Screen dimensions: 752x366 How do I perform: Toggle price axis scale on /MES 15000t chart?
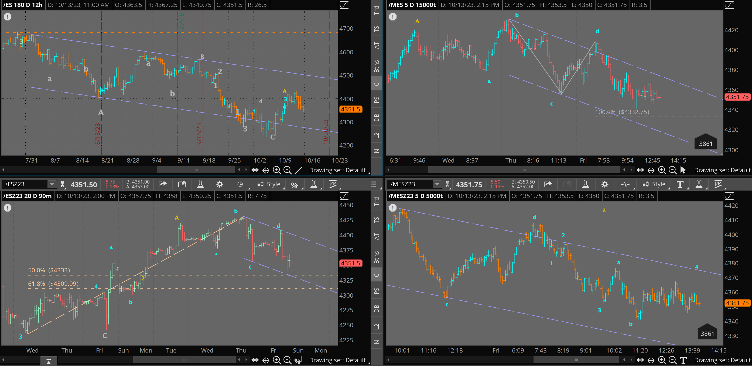point(729,5)
